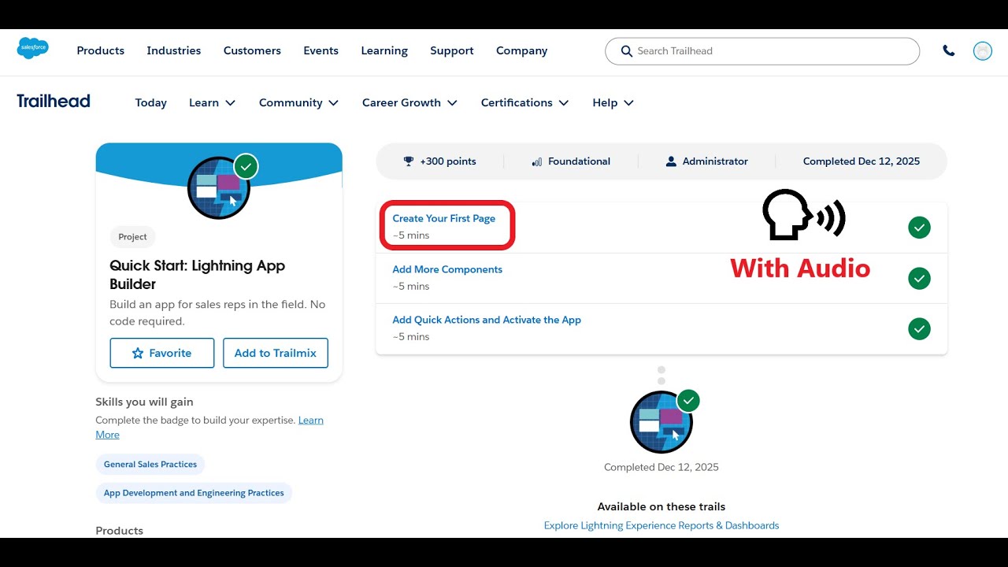
Task: Click the phone contact icon
Action: pos(949,50)
